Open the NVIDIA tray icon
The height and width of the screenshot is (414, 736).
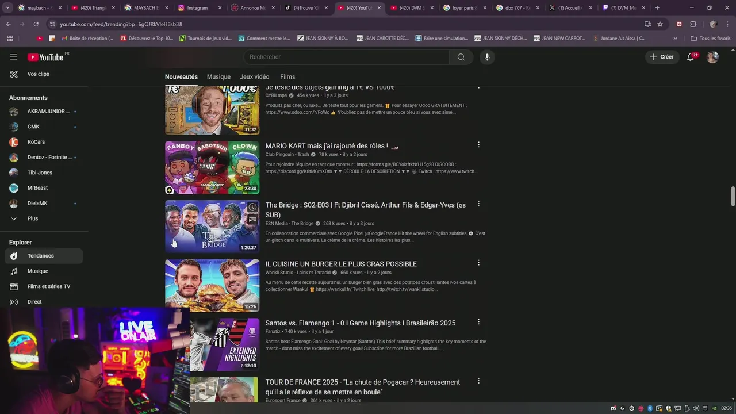715,408
